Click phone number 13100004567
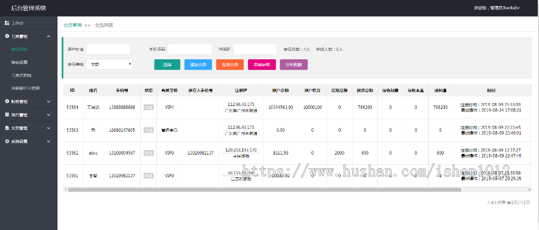Image resolution: width=539 pixels, height=230 pixels. pyautogui.click(x=122, y=153)
